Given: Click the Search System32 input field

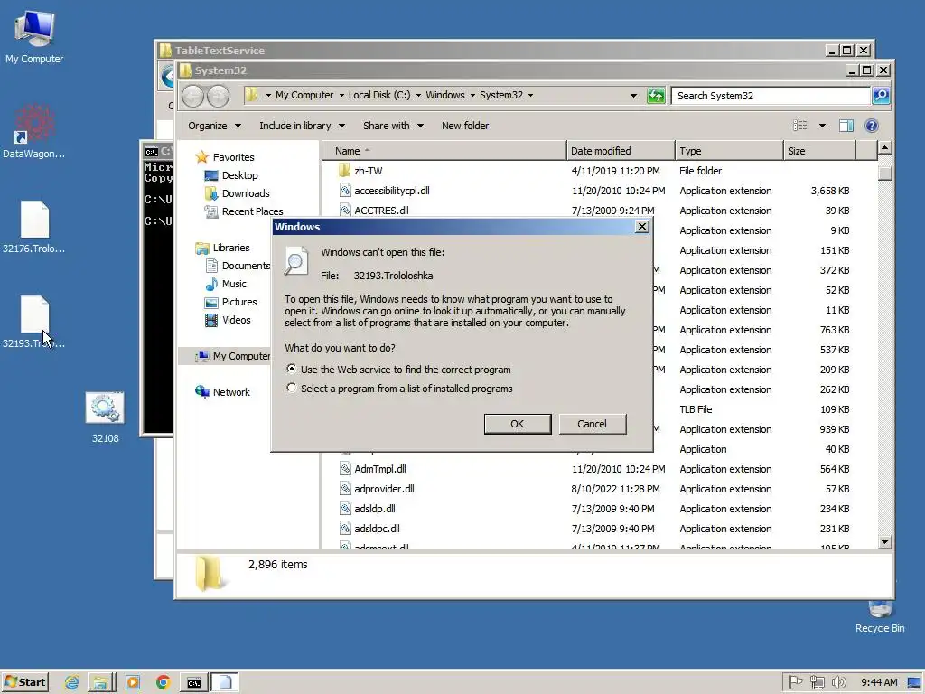Looking at the screenshot, I should 771,96.
